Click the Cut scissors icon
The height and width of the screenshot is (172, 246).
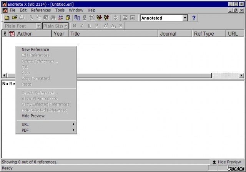(x=31, y=18)
